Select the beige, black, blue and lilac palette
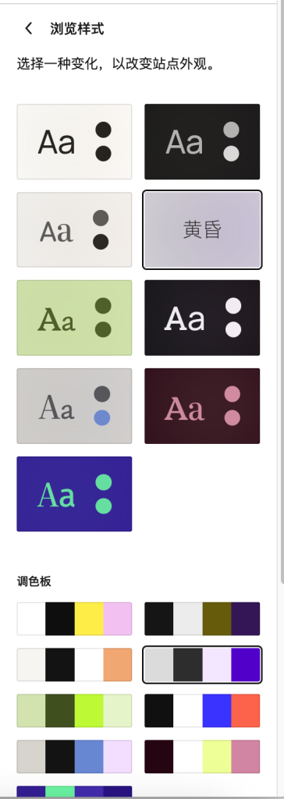284x799 pixels. 74,756
